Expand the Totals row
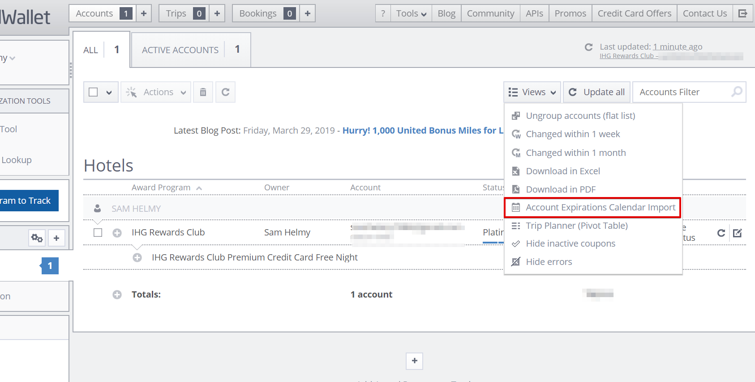Screen dimensions: 755x382 [117, 294]
